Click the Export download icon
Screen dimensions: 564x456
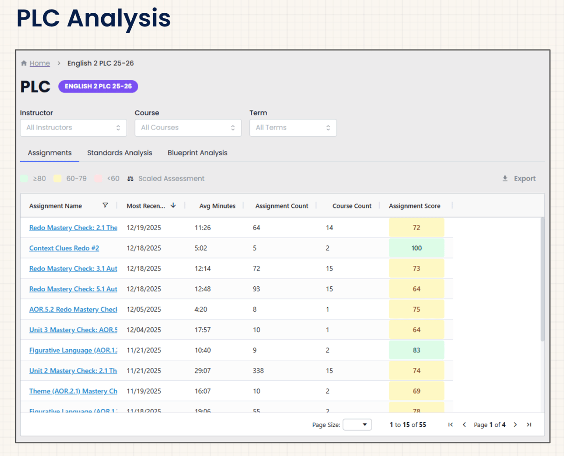(505, 179)
